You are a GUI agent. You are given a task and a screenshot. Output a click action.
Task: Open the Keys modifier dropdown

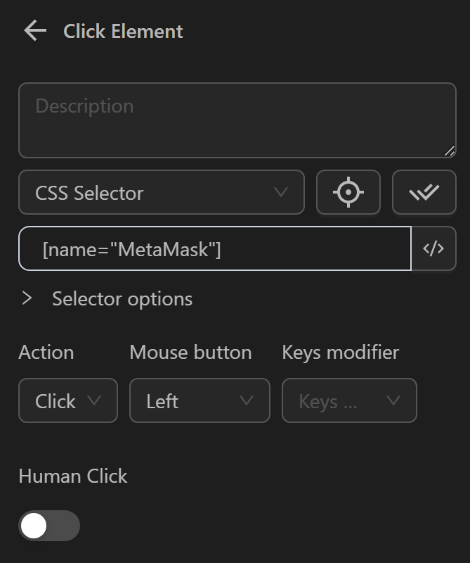(349, 400)
